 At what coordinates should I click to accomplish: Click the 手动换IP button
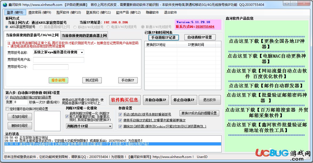pyautogui.click(x=128, y=80)
